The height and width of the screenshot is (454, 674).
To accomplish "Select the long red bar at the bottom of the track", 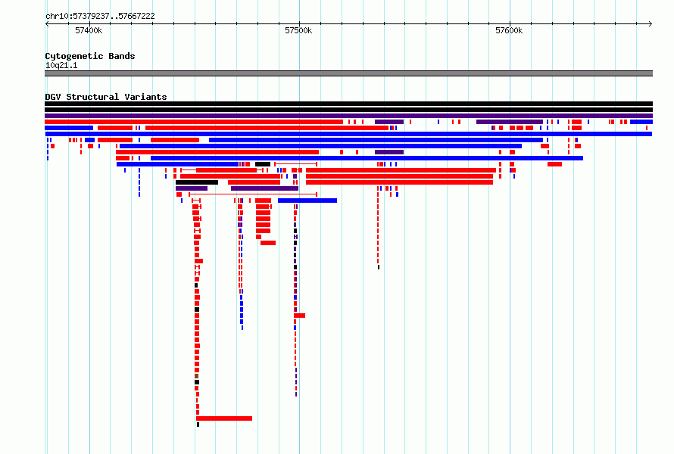I will [x=224, y=418].
